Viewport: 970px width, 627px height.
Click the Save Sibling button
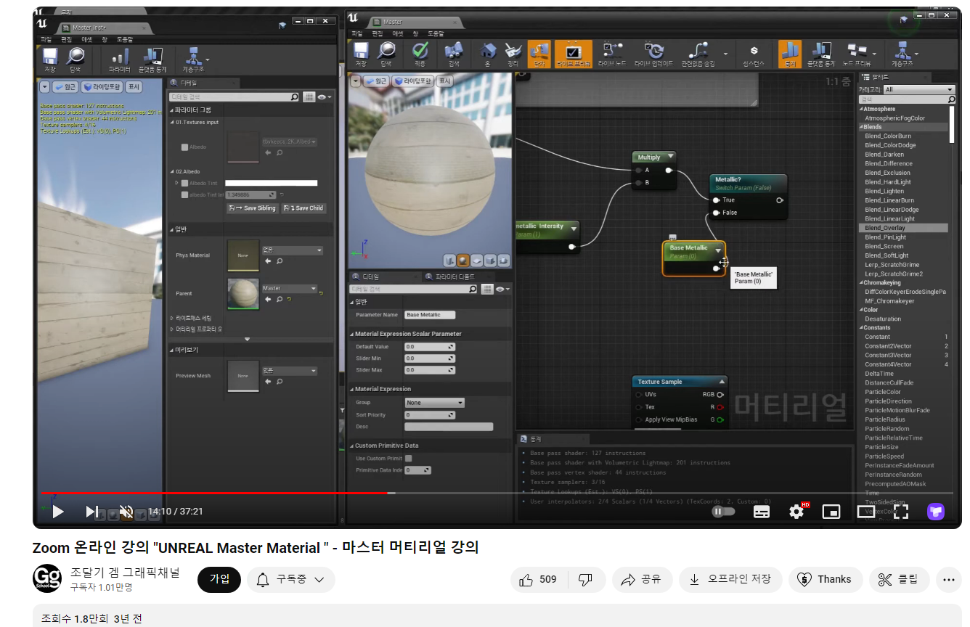(x=252, y=208)
